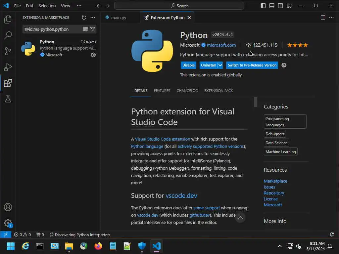The width and height of the screenshot is (339, 254).
Task: Select the DETAILS tab
Action: [x=141, y=91]
